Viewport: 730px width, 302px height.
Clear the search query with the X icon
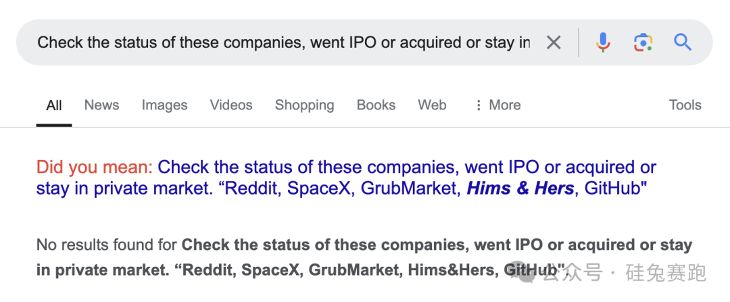tap(554, 43)
